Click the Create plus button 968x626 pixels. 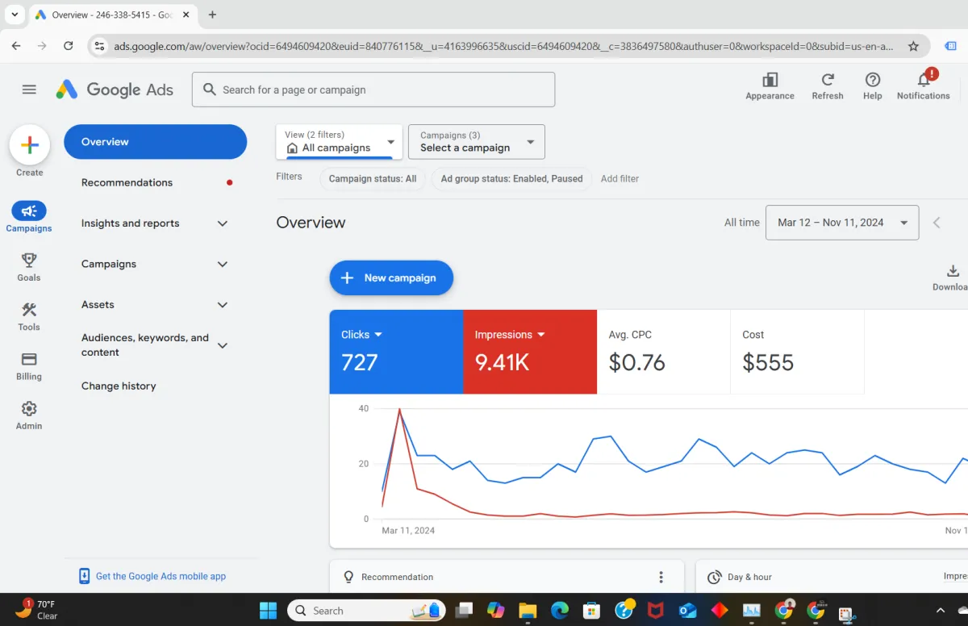(x=30, y=145)
